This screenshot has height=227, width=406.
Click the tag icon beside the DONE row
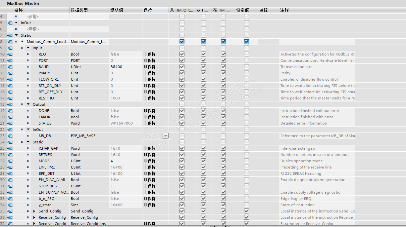pos(10,111)
